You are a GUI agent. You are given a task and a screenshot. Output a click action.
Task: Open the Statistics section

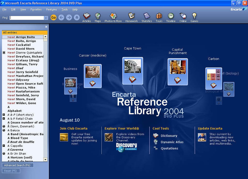pos(147,17)
